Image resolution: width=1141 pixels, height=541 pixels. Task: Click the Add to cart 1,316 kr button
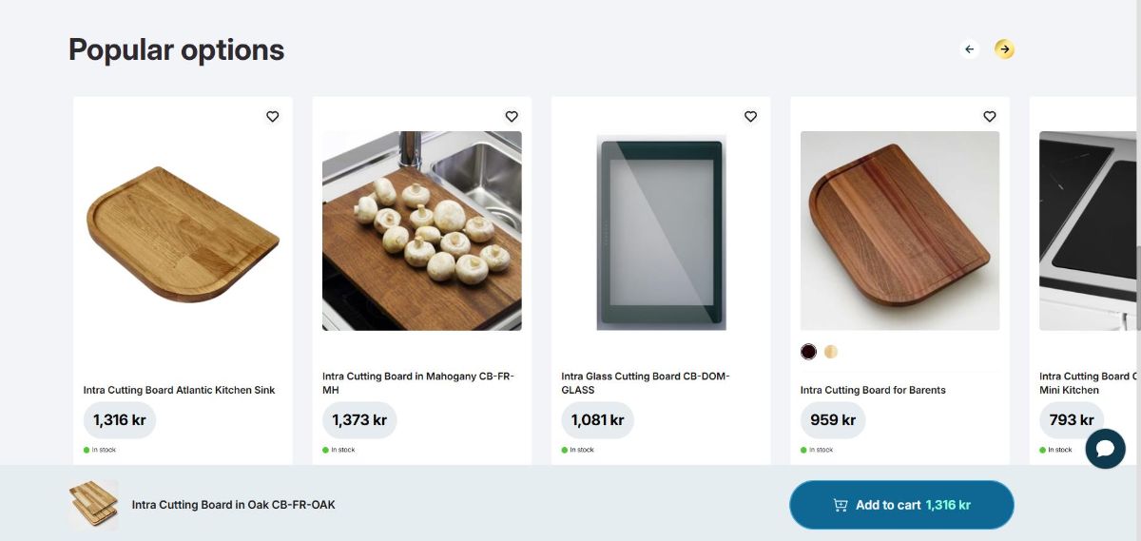[901, 505]
